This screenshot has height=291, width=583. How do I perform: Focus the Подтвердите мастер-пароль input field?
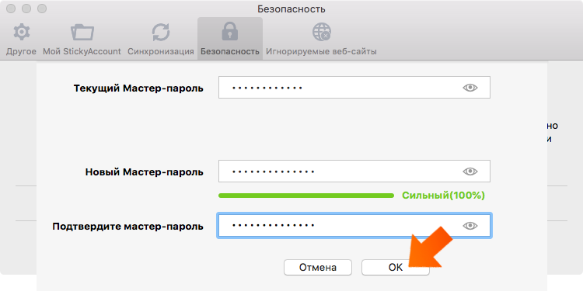point(354,225)
